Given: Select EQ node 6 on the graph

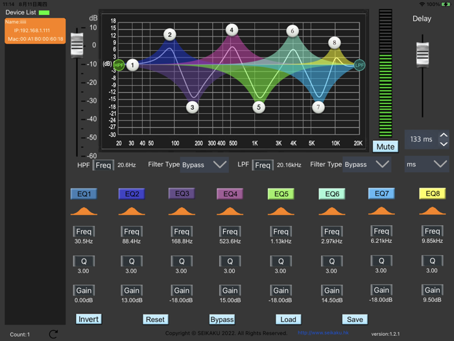Looking at the screenshot, I should pos(293,31).
